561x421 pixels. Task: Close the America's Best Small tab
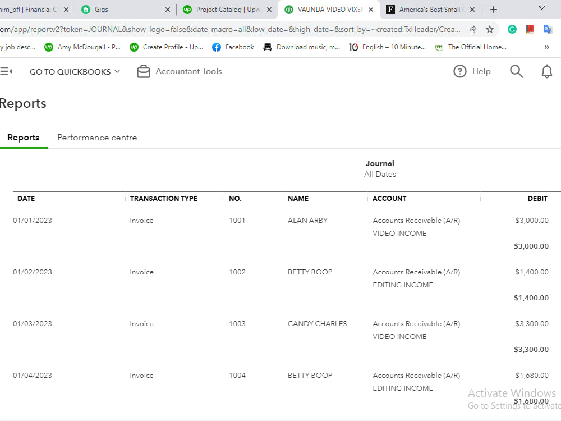point(472,10)
